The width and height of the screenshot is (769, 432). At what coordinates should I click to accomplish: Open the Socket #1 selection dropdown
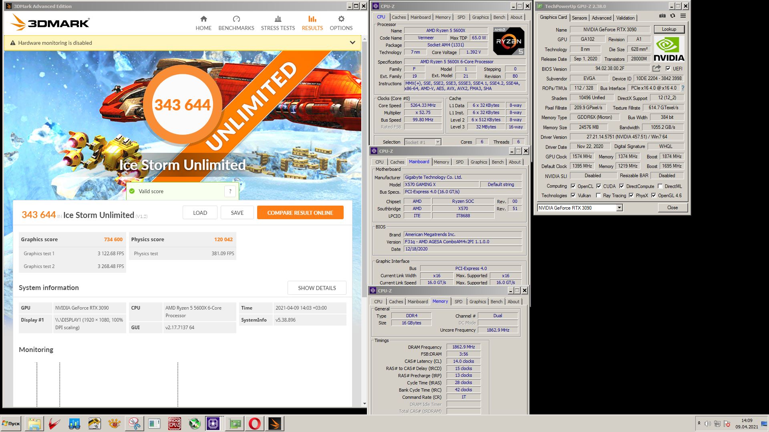coord(438,142)
